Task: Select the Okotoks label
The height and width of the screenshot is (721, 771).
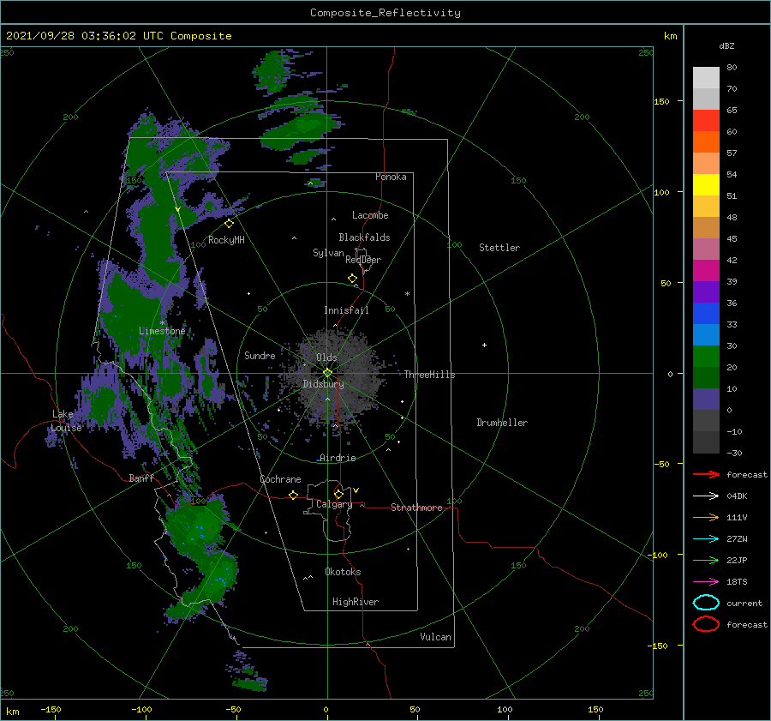Action: pyautogui.click(x=343, y=572)
